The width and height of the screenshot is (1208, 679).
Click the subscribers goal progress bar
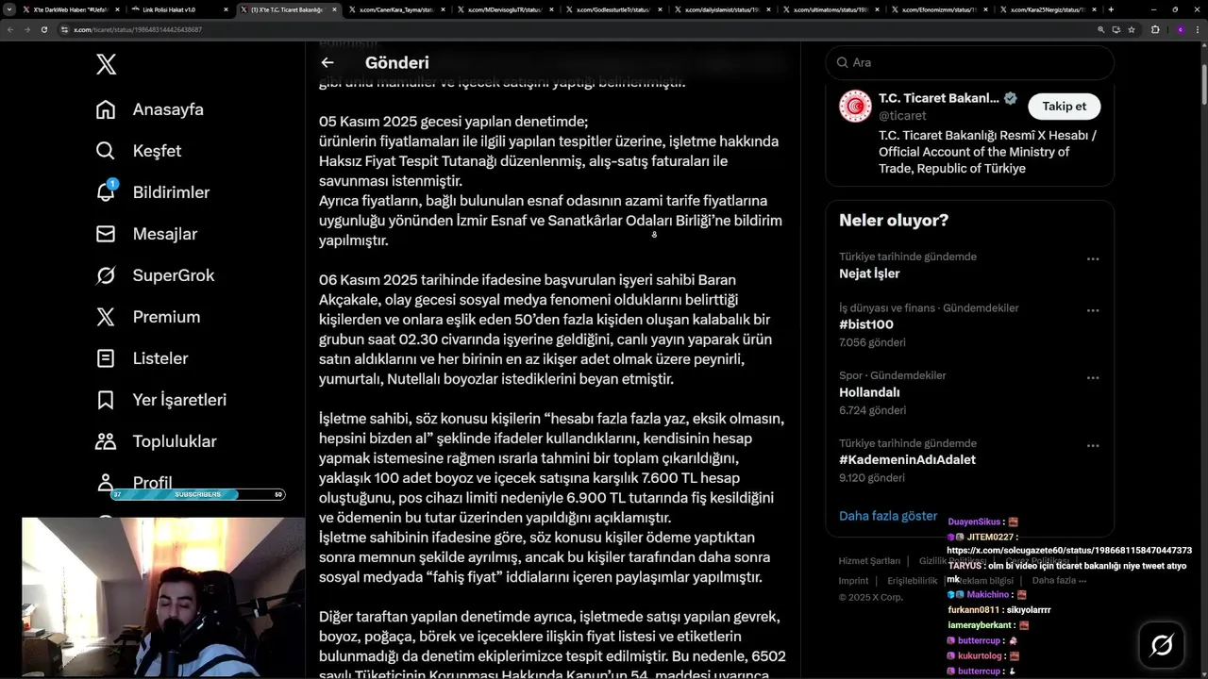click(197, 494)
